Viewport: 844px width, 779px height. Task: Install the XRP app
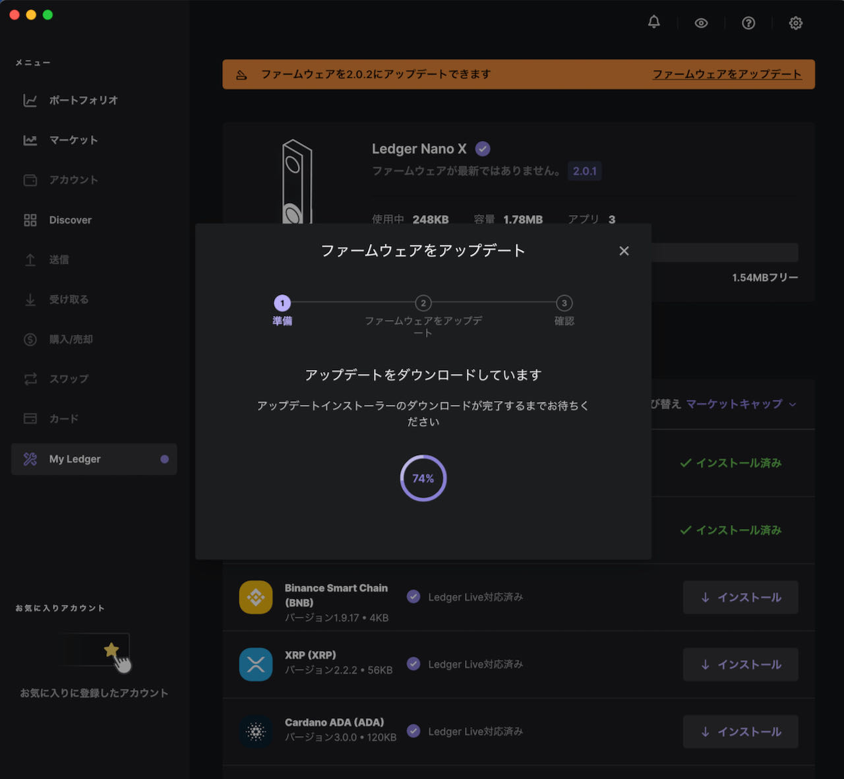[740, 664]
